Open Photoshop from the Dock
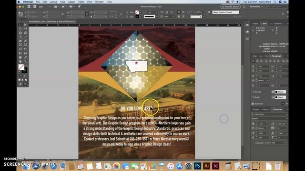The image size is (305, 171). coord(197,166)
